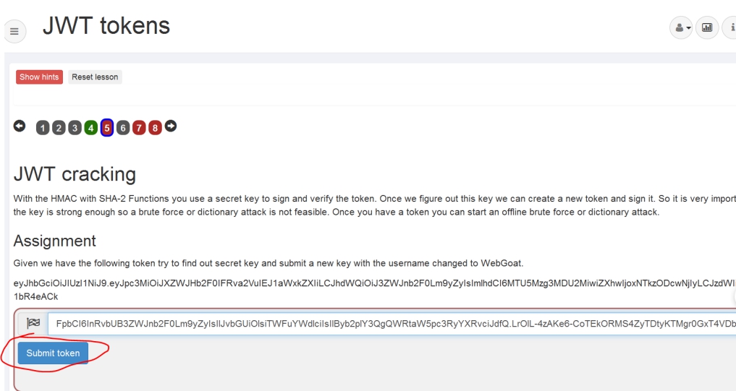736x391 pixels.
Task: Click the Reset lesson button
Action: 95,77
